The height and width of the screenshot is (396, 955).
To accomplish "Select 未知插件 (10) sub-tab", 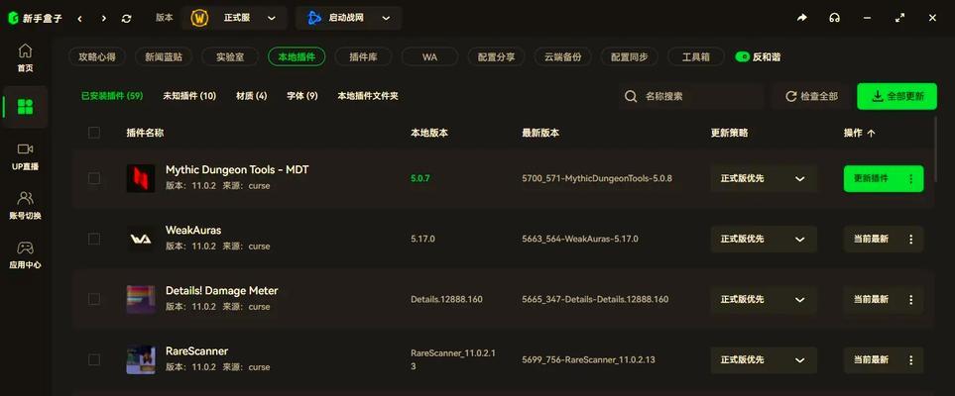I will 189,96.
